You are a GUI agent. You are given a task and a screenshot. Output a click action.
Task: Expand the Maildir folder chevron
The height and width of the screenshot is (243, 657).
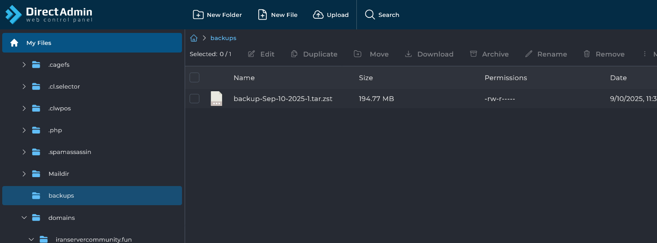[x=24, y=174]
